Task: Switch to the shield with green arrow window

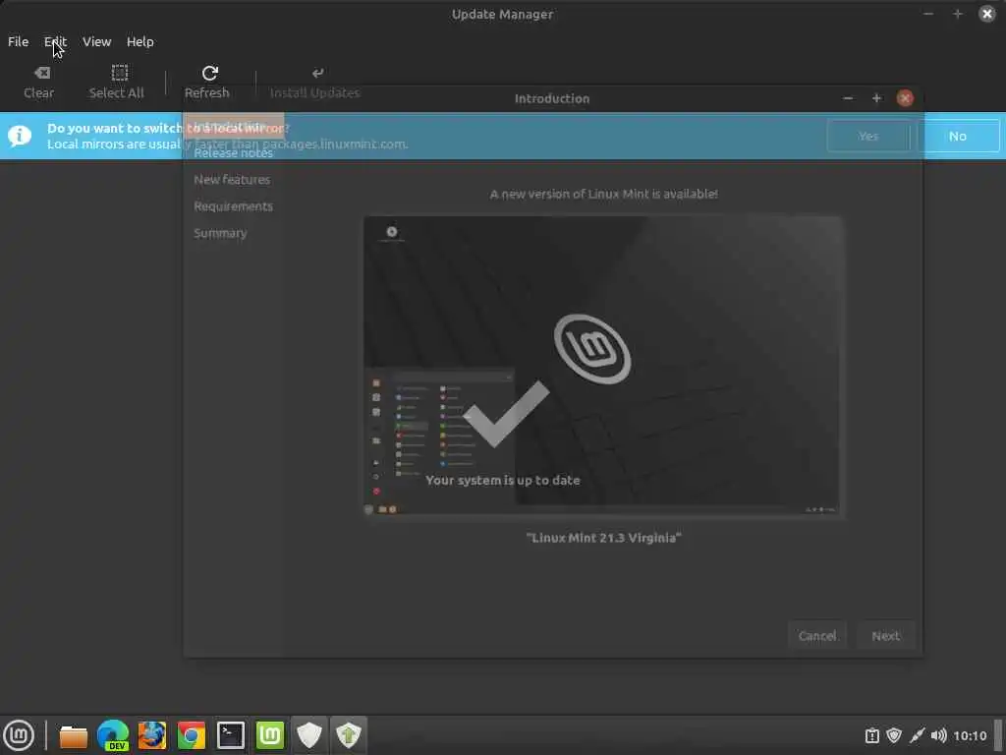Action: [349, 735]
